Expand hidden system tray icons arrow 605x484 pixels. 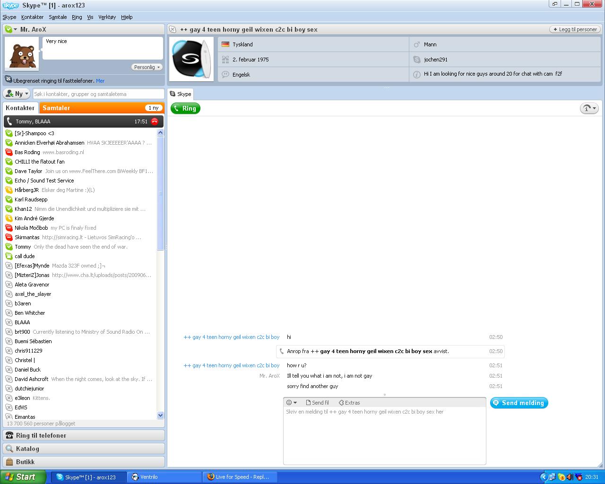click(544, 477)
